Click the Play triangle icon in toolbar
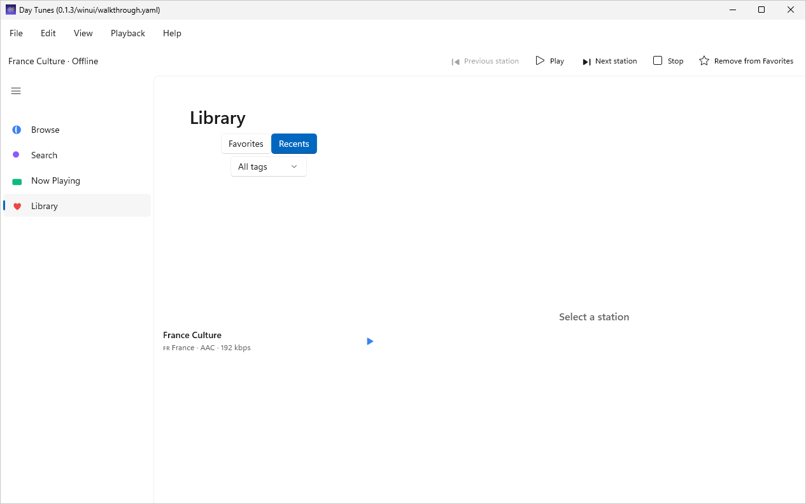Image resolution: width=806 pixels, height=504 pixels. pyautogui.click(x=540, y=61)
